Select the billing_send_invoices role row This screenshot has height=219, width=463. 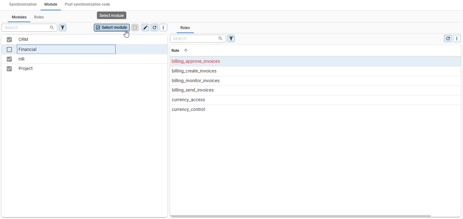coord(193,90)
